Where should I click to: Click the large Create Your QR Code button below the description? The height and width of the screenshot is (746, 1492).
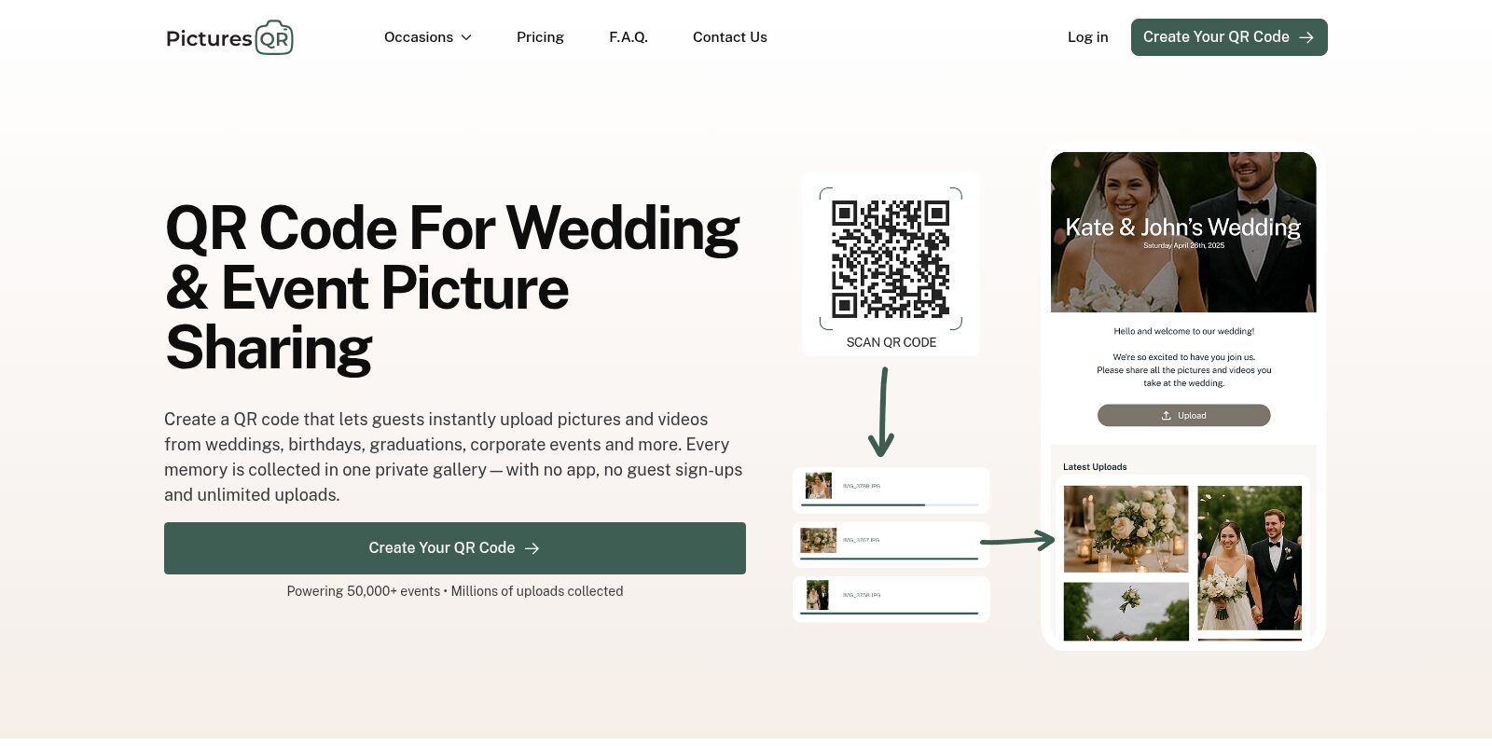[455, 548]
